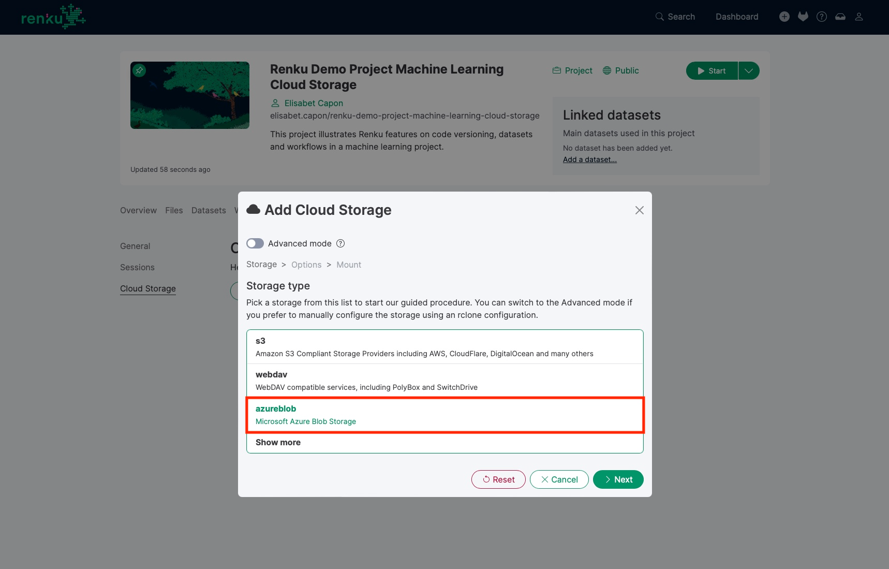The height and width of the screenshot is (569, 889).
Task: Switch to the Overview tab
Action: [138, 210]
